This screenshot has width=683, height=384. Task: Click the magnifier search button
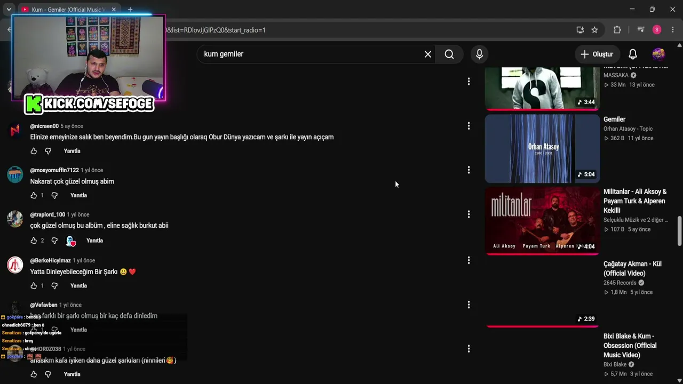coord(449,54)
